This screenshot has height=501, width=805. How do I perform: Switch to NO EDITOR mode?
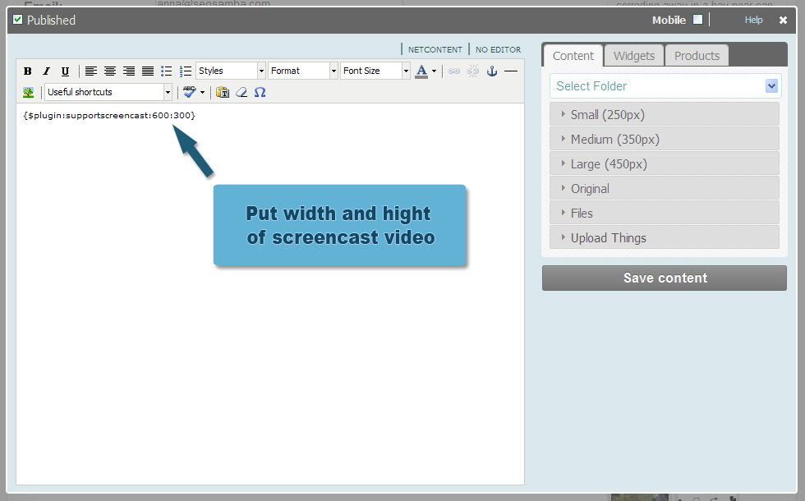tap(498, 50)
